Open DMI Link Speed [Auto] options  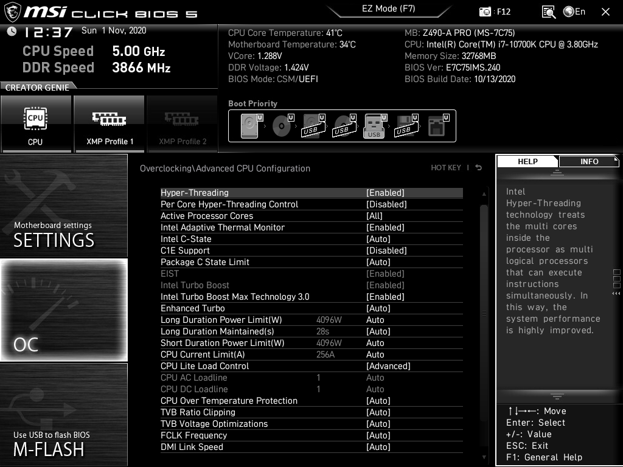coord(311,447)
